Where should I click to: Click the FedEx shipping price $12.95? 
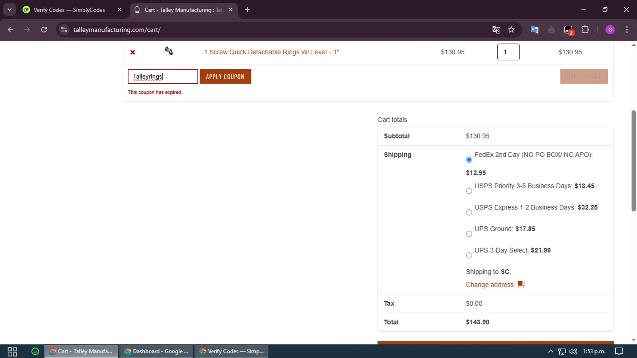[x=476, y=173]
